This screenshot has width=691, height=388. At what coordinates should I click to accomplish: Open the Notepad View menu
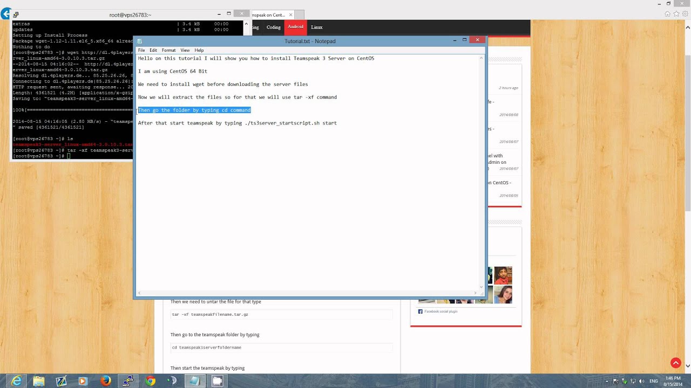185,50
